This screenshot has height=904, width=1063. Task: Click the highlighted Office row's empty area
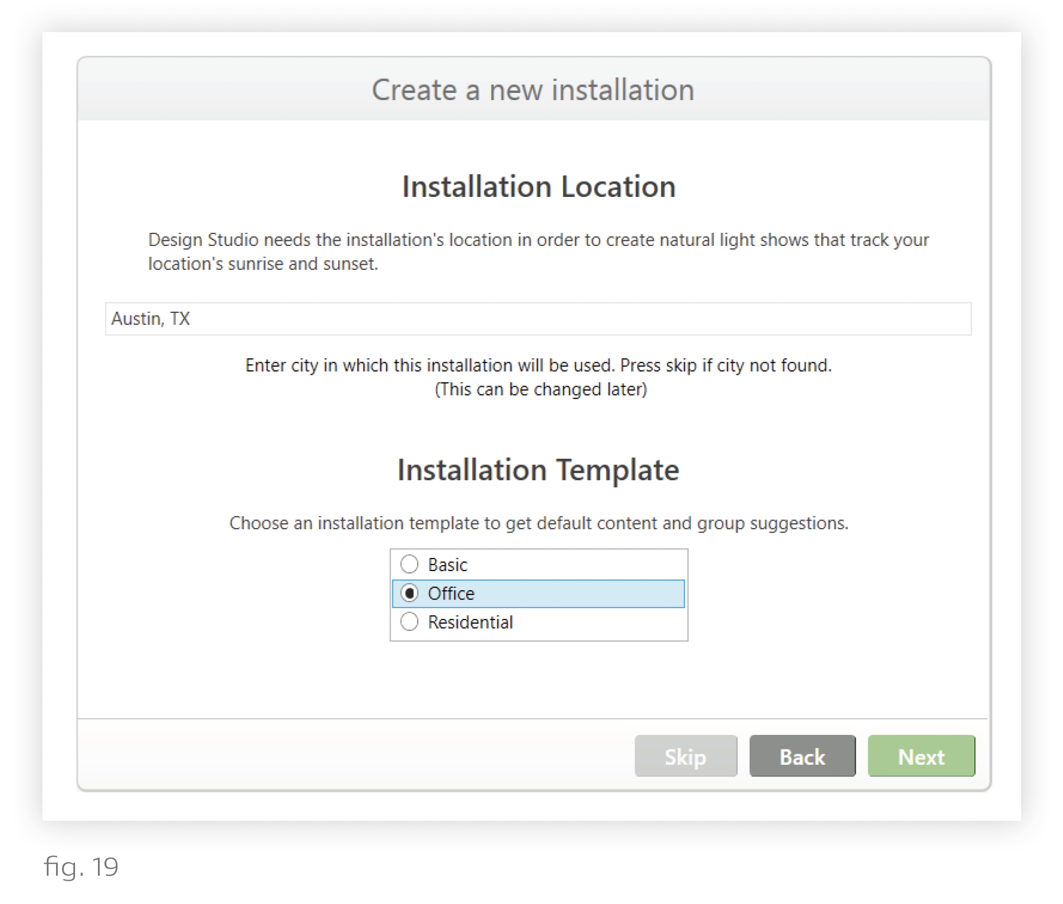pyautogui.click(x=588, y=593)
